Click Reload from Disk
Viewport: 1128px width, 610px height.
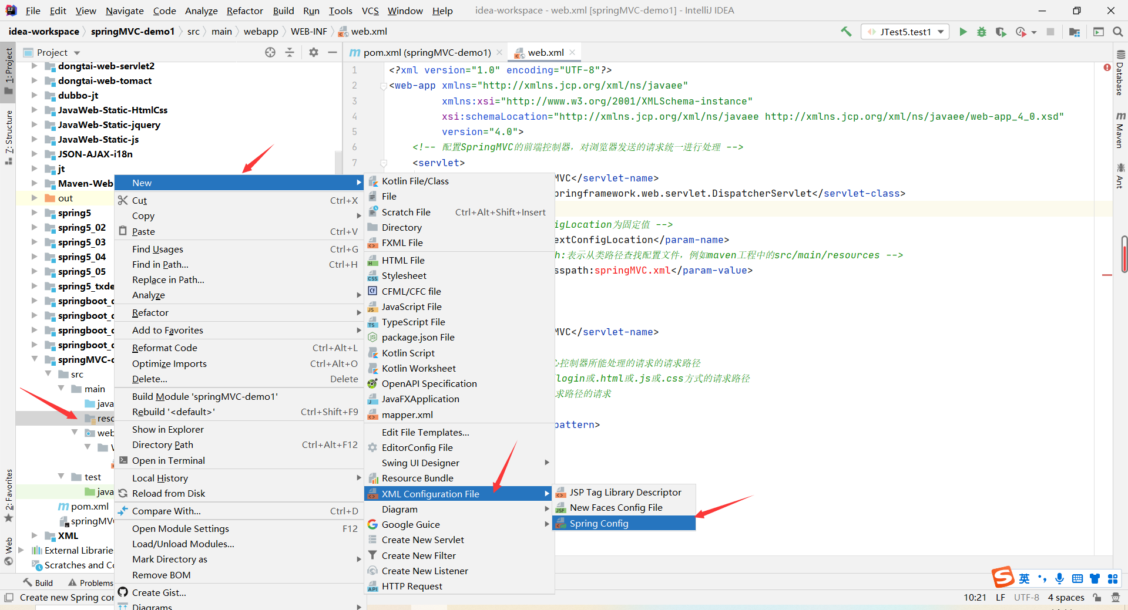(239, 493)
